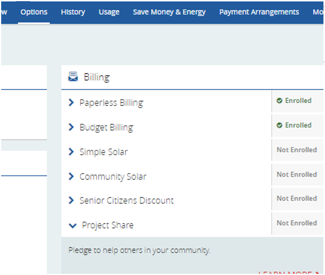Go to the Usage tab
This screenshot has width=325, height=275.
coord(109,12)
